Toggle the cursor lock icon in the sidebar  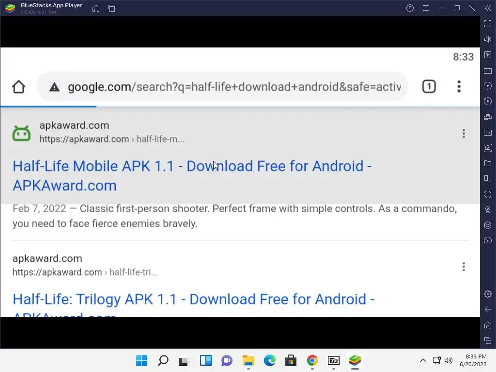[x=488, y=55]
